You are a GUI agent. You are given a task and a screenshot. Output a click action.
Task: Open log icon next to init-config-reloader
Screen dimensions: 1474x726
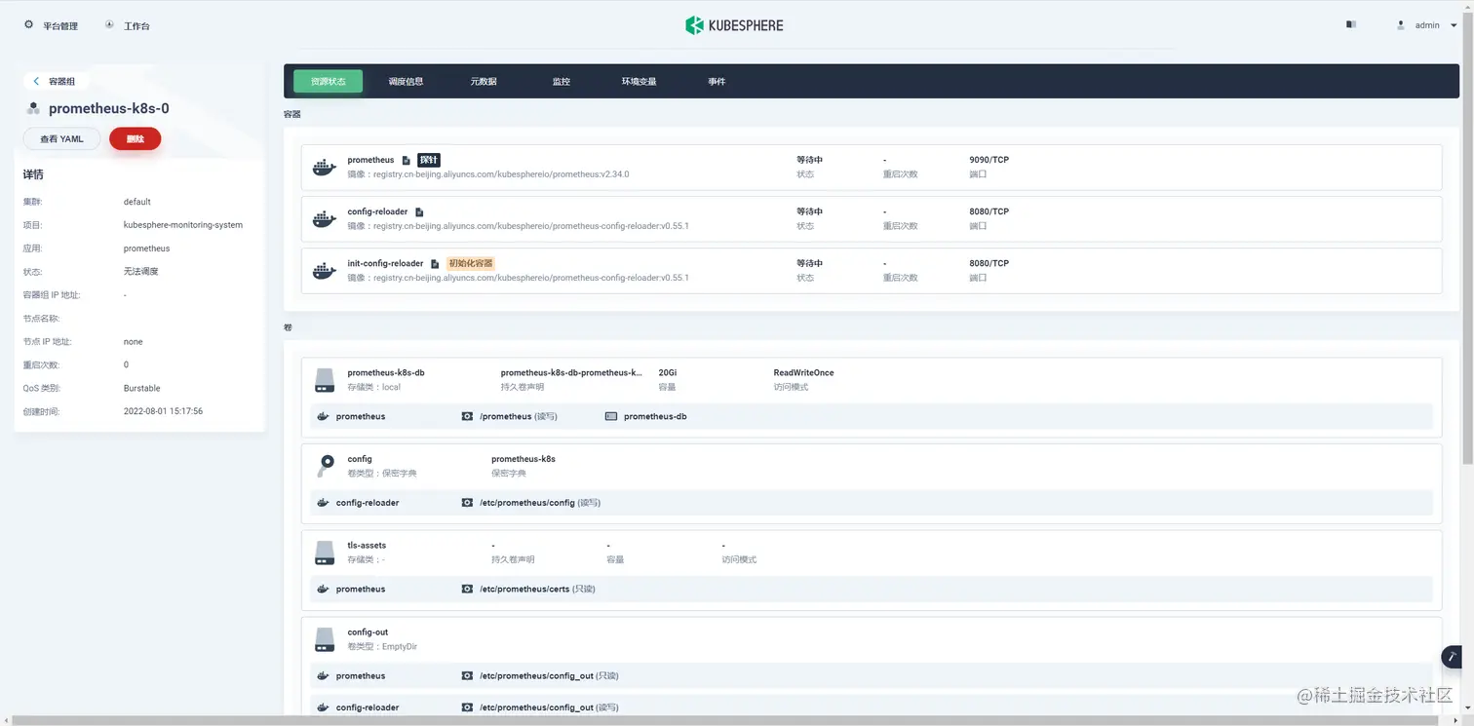(435, 263)
